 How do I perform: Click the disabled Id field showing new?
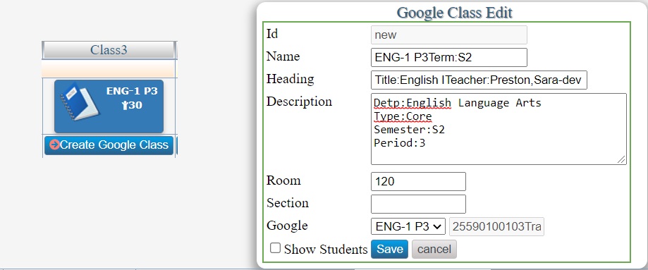pyautogui.click(x=449, y=35)
